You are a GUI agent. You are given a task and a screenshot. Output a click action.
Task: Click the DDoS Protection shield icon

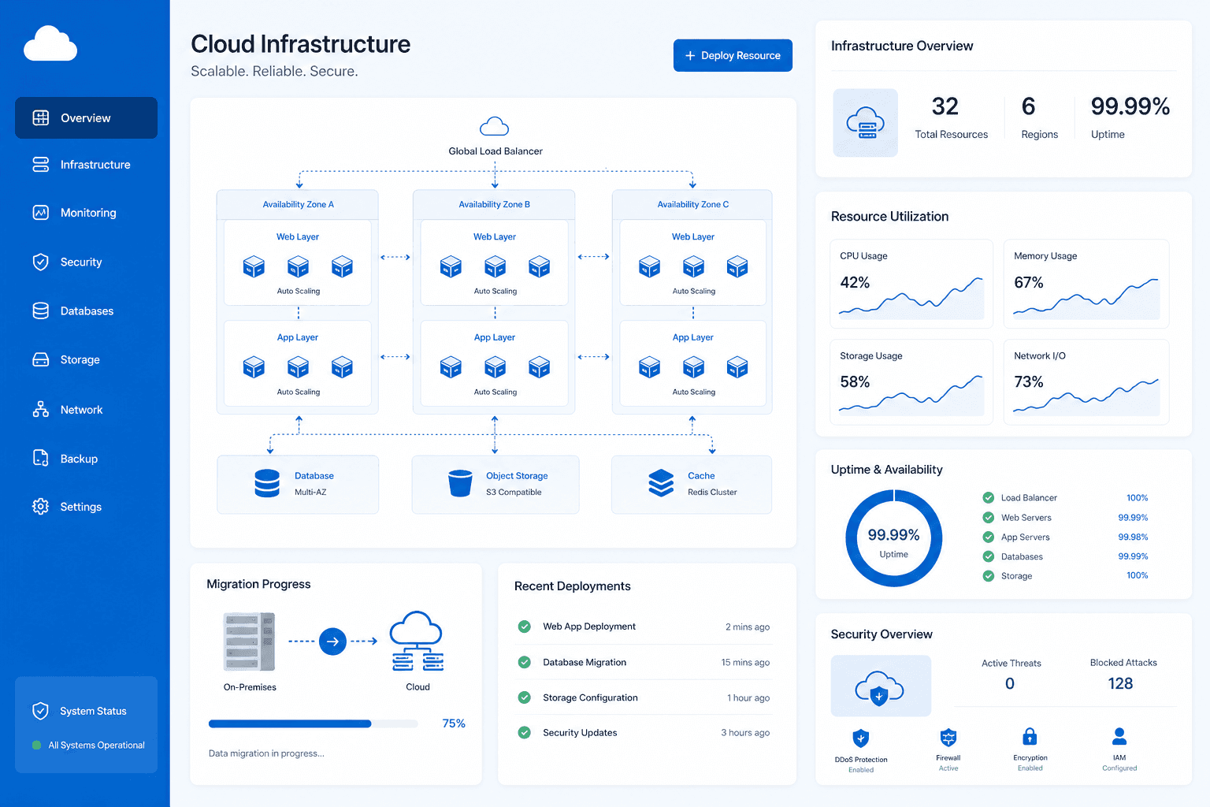click(861, 738)
